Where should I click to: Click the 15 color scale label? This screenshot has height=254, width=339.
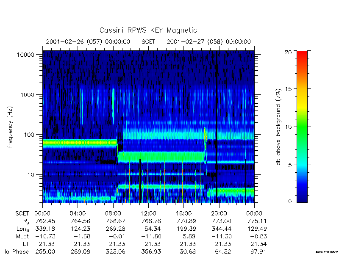point(289,89)
